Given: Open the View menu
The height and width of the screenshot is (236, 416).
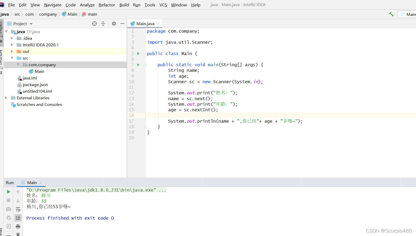Looking at the screenshot, I should 35,5.
